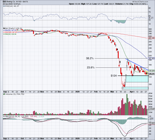Click the Last 129.31 header value
This screenshot has width=155, height=140.
[x=109, y=4]
